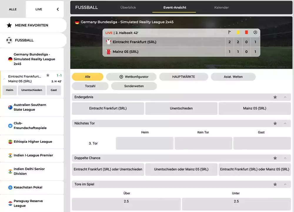Screen dimensions: 294x212
Task: Open the Wettkonfigurator filter
Action: (x=131, y=77)
